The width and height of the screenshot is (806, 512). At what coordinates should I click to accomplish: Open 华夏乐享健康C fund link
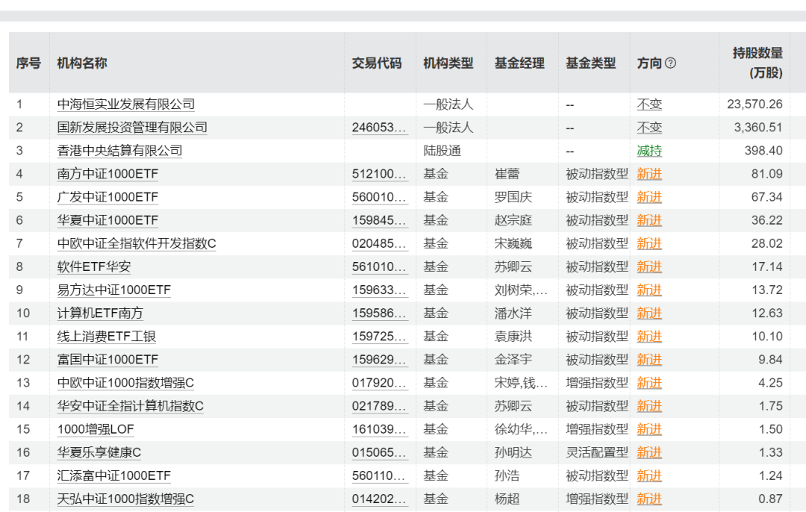[99, 452]
